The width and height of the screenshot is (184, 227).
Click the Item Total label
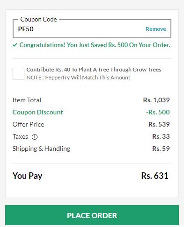coord(27,100)
